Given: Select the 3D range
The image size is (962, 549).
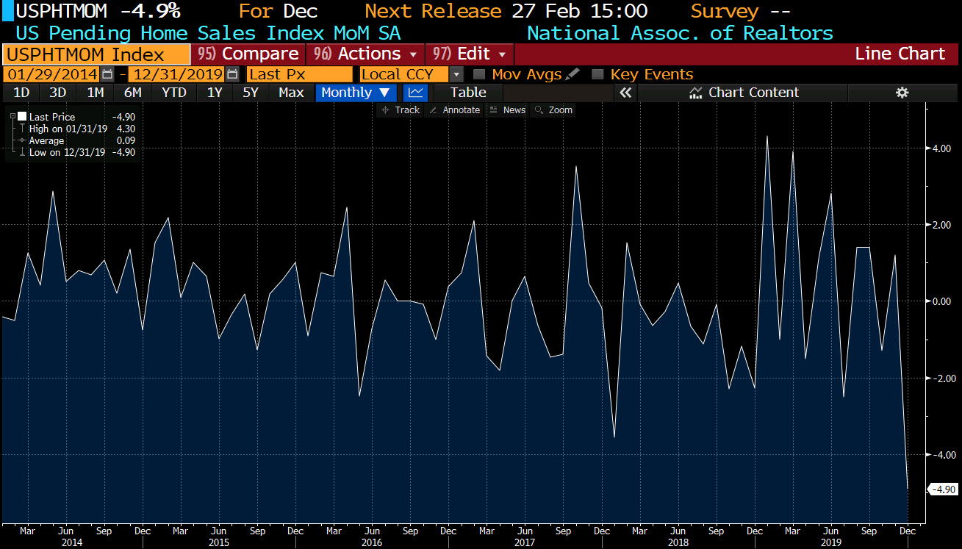Looking at the screenshot, I should (57, 93).
